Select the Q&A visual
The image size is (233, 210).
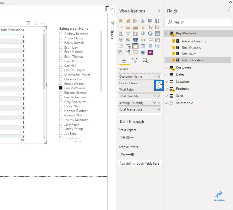[135, 52]
